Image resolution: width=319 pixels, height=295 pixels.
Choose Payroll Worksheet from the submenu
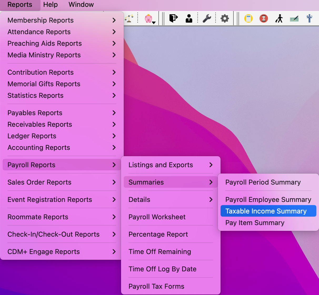click(x=157, y=217)
